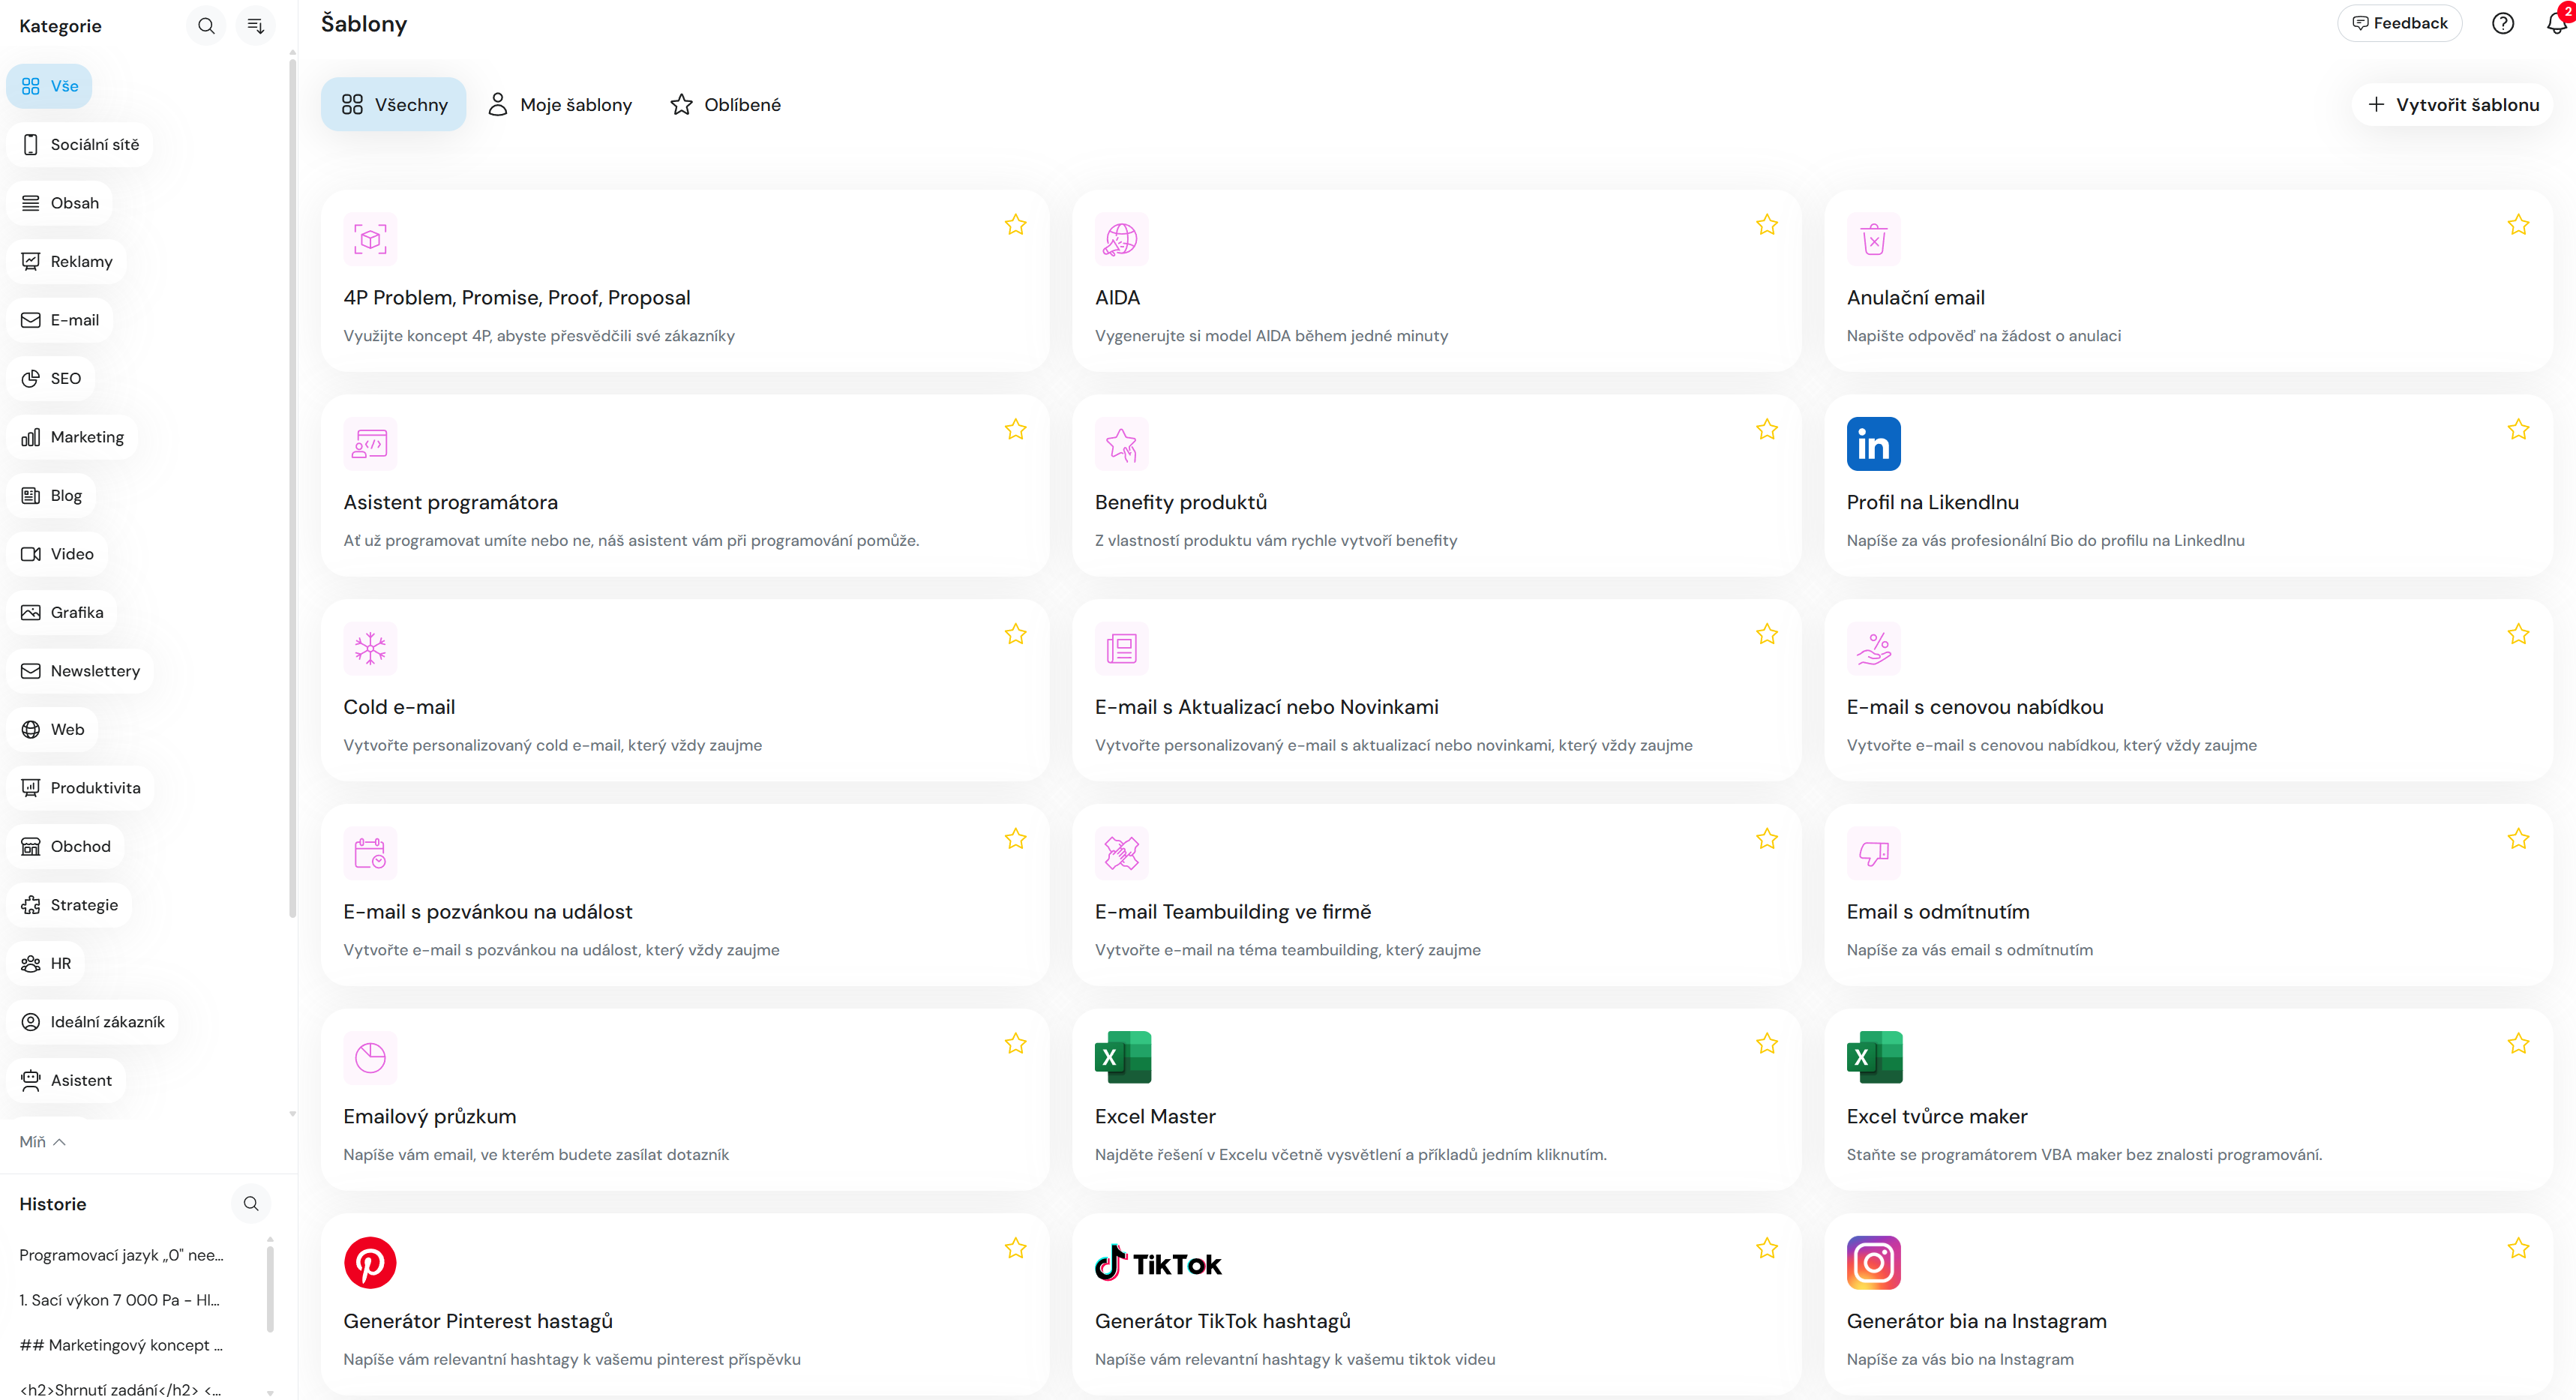2576x1400 pixels.
Task: Open the E-mail Teambuilding ve firmě template title
Action: pos(1232,912)
